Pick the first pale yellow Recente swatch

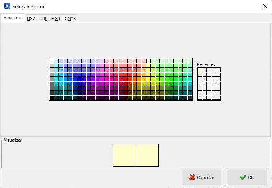tap(200, 70)
